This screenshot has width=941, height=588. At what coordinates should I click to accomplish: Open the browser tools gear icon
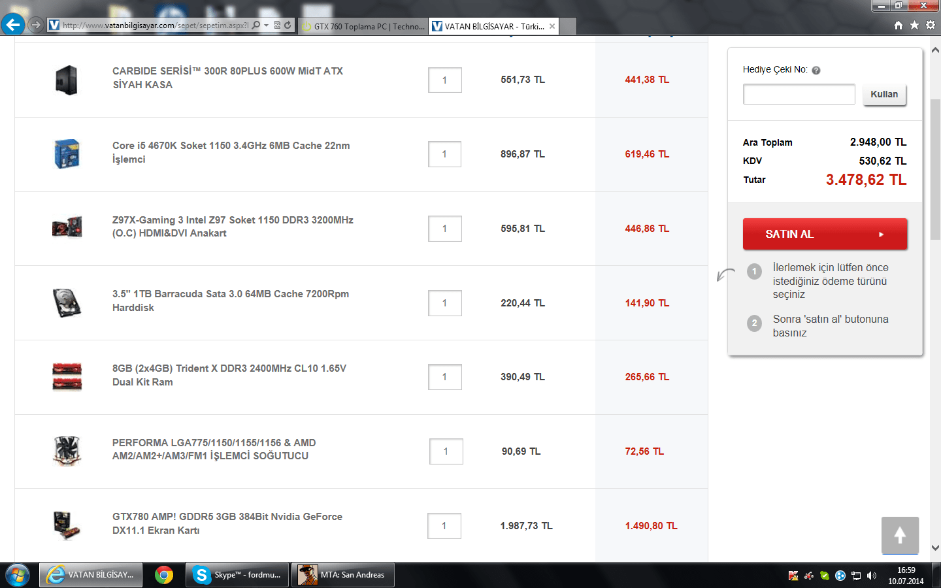[931, 25]
